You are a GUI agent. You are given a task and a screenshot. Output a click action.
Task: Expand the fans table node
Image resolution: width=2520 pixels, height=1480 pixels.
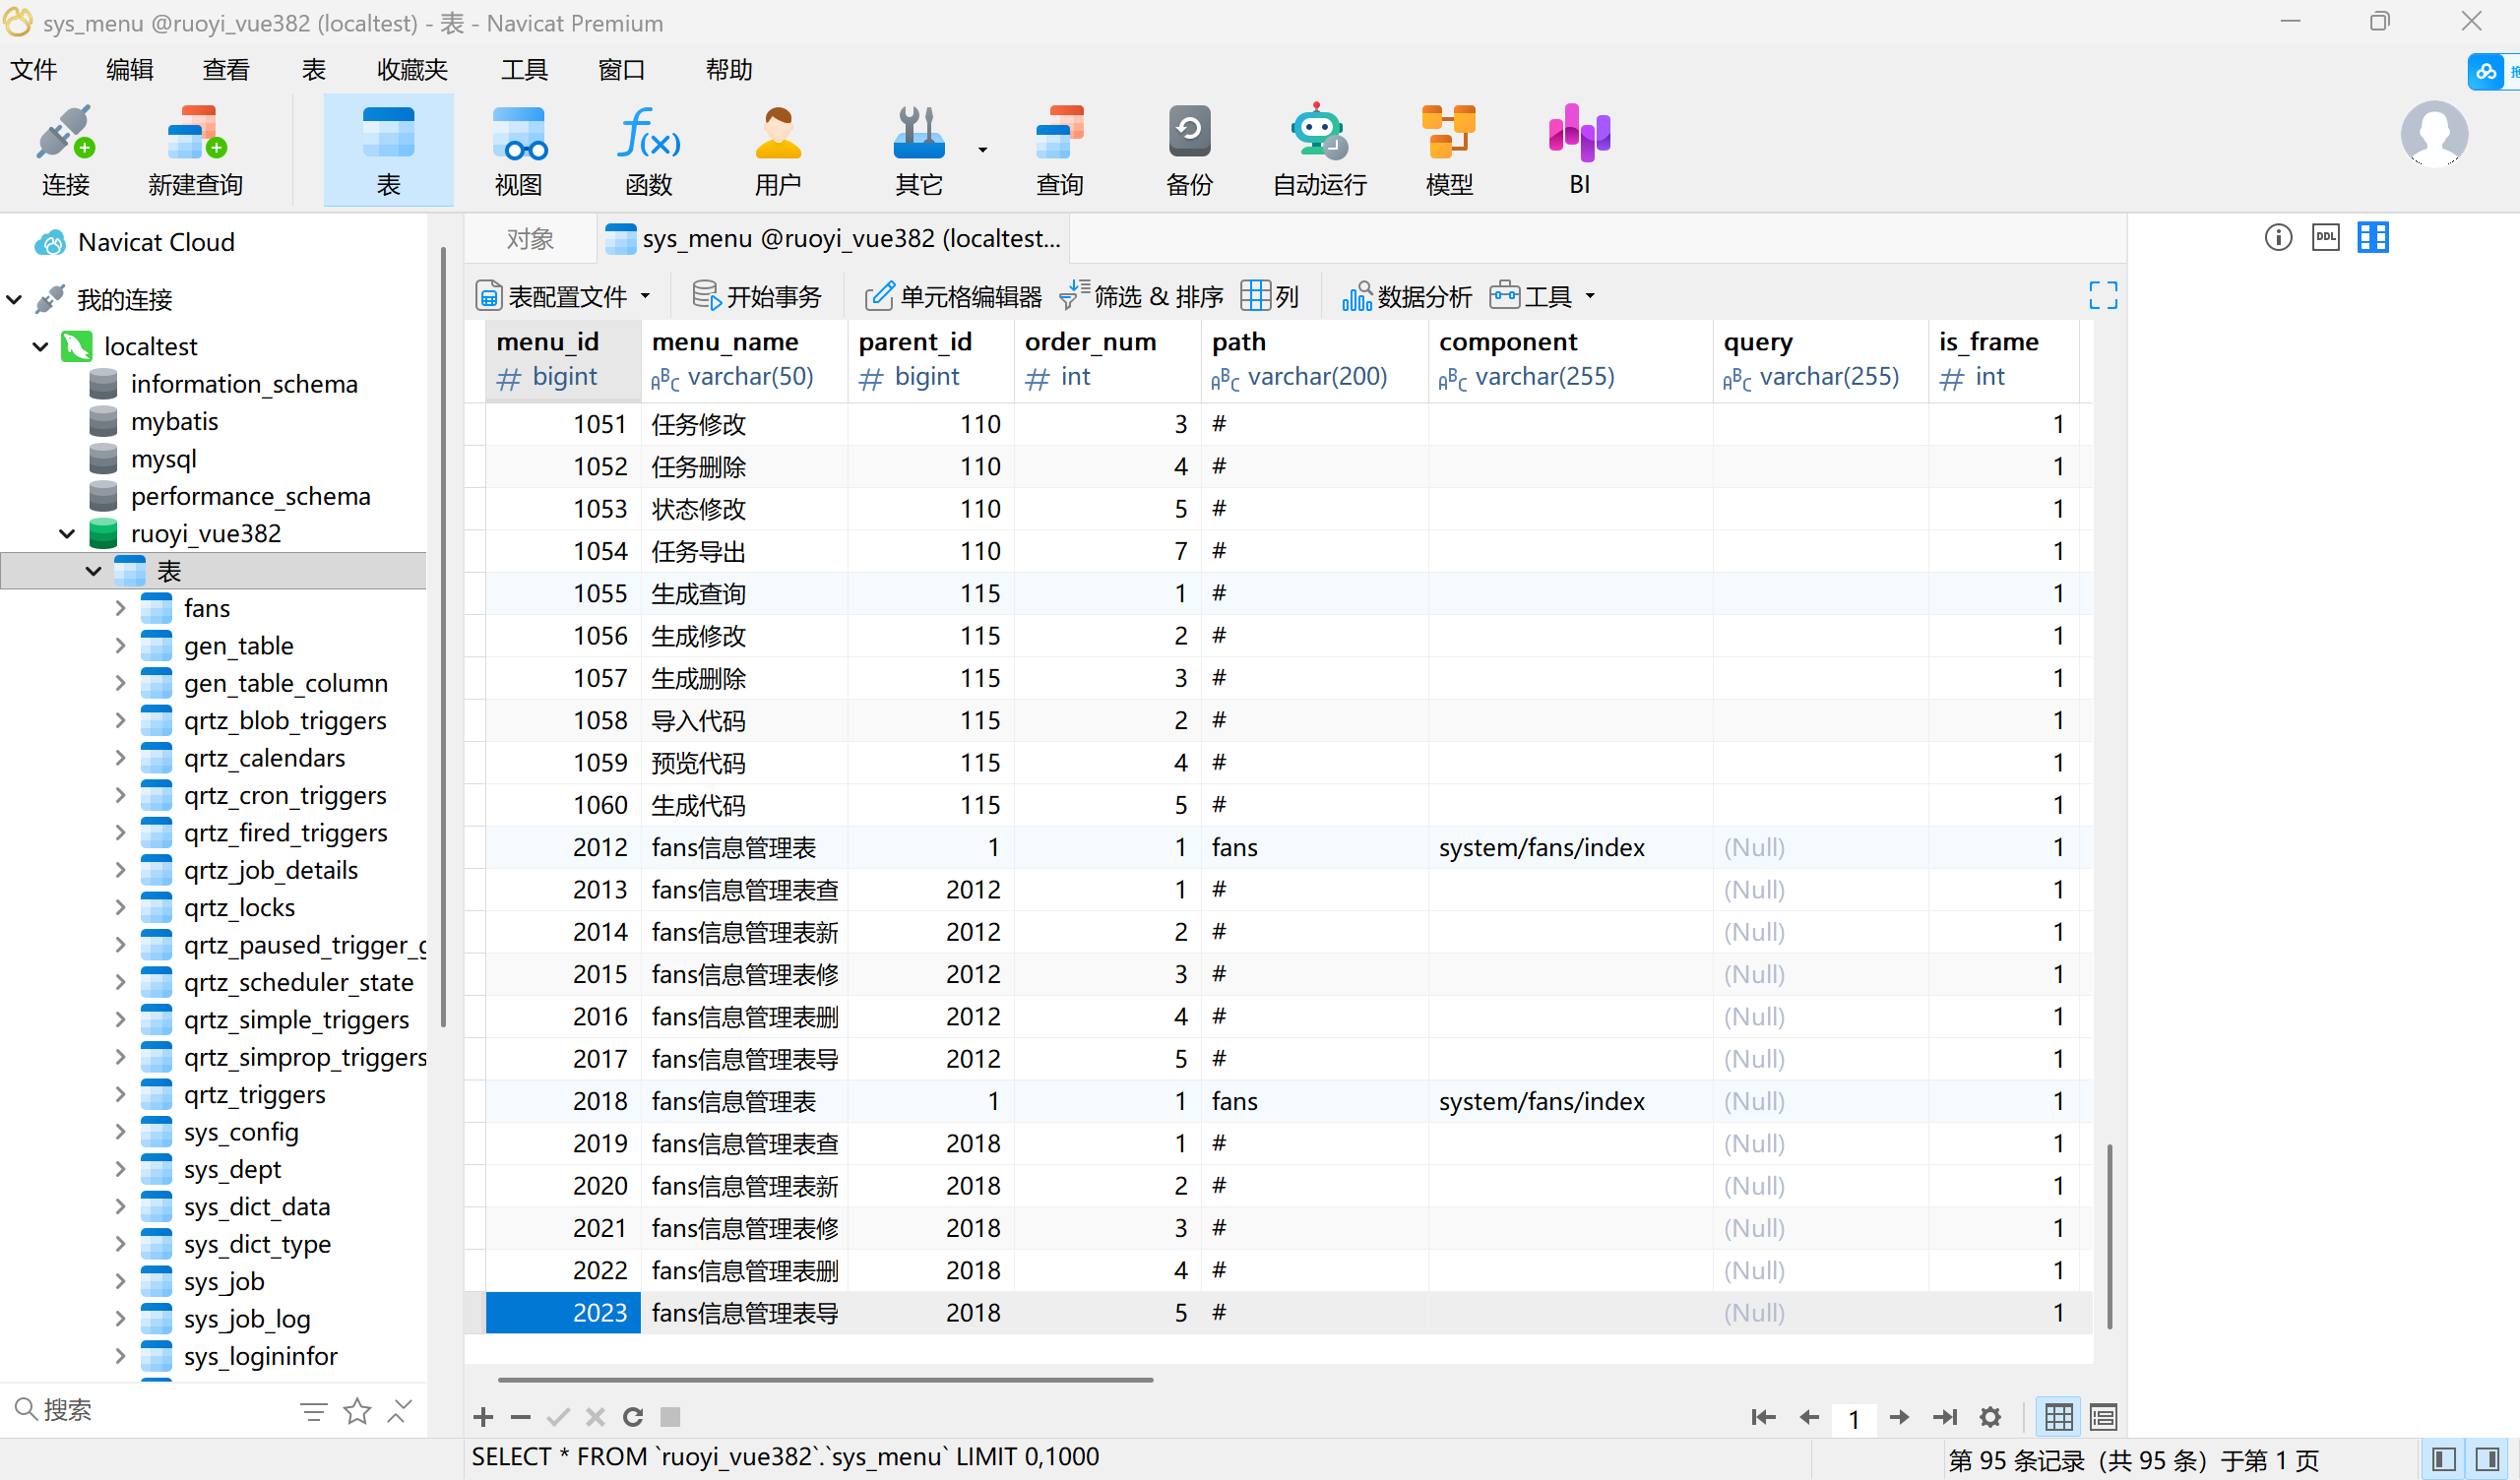click(121, 607)
